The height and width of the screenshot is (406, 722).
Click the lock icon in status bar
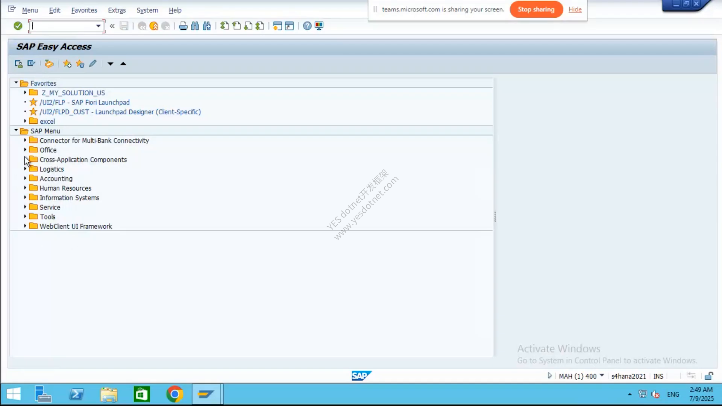pyautogui.click(x=709, y=376)
